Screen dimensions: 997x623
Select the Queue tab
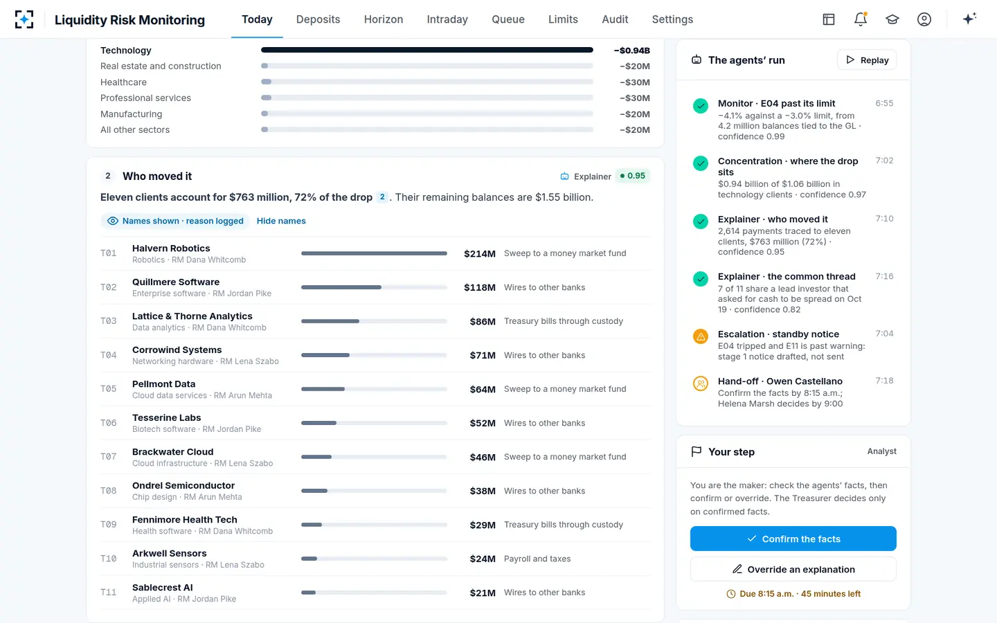[508, 19]
